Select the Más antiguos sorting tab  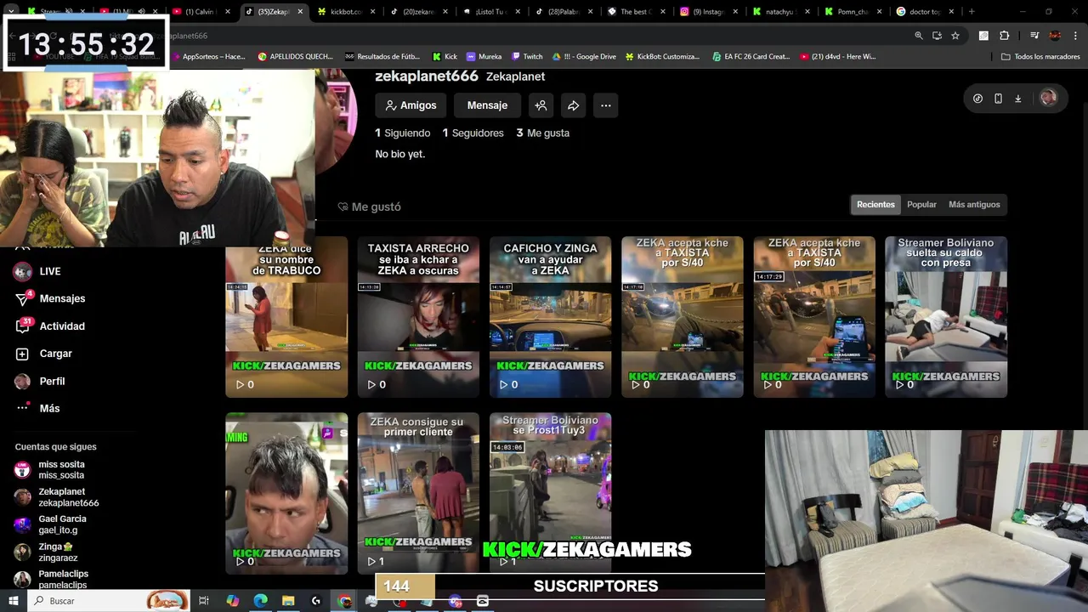point(974,205)
